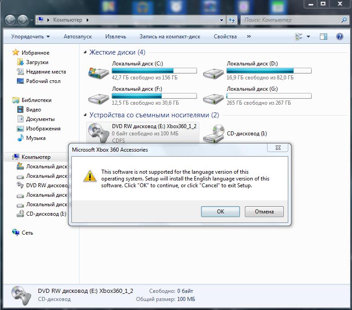The width and height of the screenshot is (352, 310).
Task: Toggle the preview pane icon
Action: [324, 37]
